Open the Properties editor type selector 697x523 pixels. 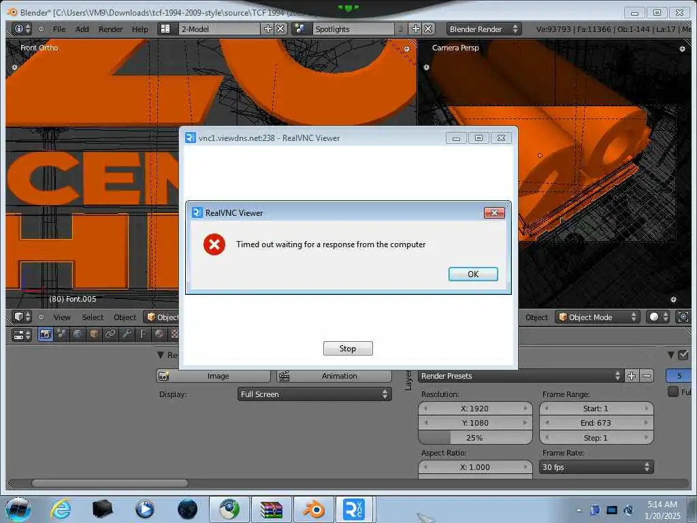(22, 334)
